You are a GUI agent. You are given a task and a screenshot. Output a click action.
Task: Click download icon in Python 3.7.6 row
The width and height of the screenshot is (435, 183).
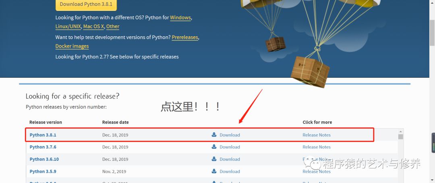pos(214,147)
